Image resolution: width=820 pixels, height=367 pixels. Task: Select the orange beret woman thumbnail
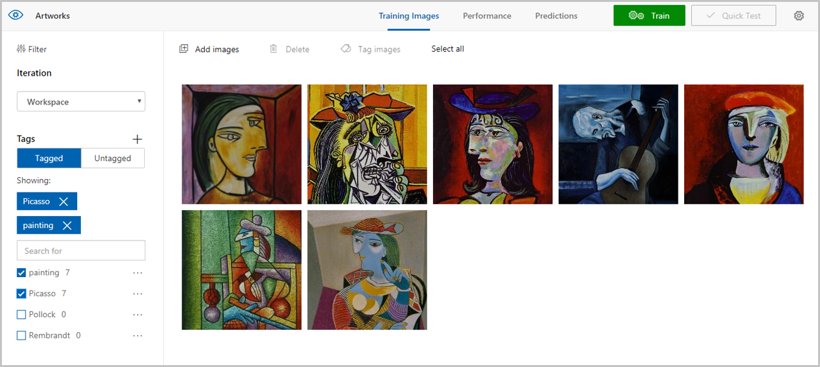coord(744,145)
